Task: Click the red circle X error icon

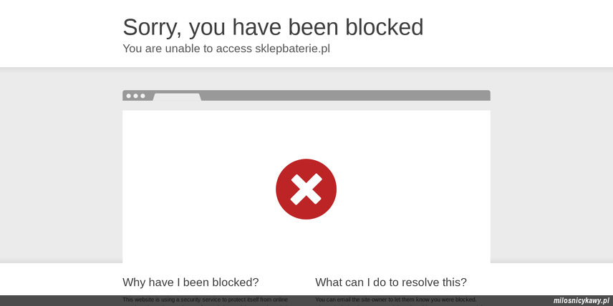Action: pos(306,189)
